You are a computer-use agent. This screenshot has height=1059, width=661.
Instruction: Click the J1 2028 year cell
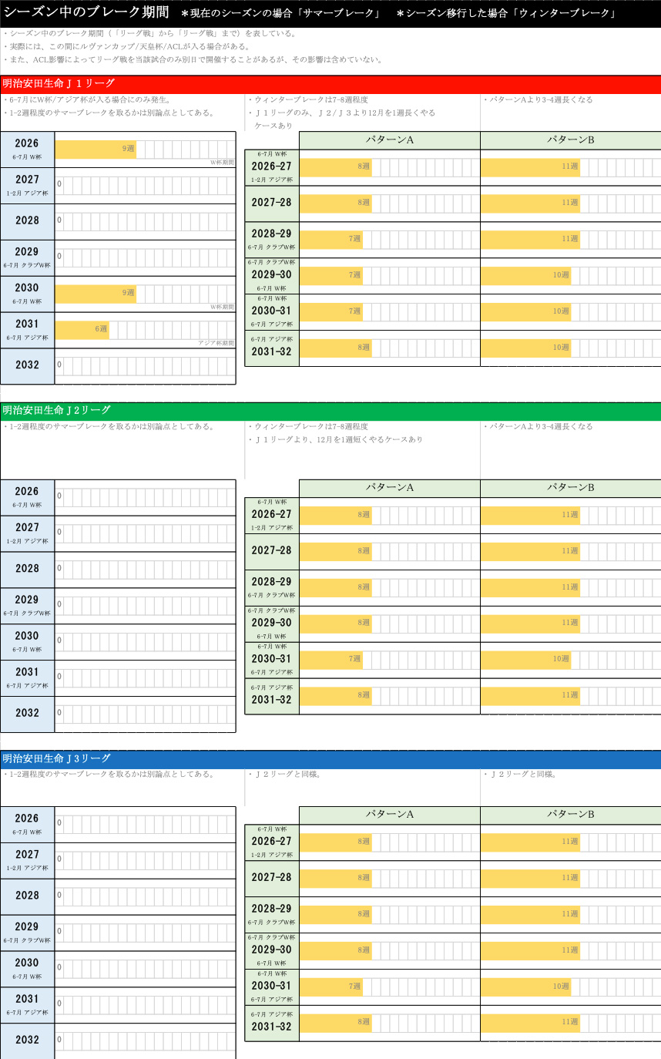point(28,221)
